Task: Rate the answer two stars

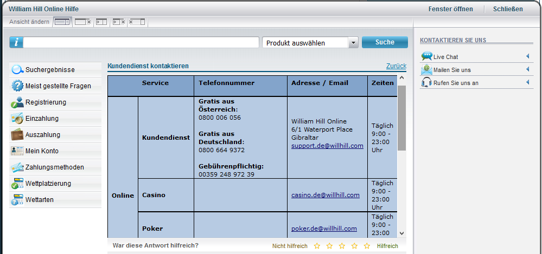Action: (x=329, y=246)
